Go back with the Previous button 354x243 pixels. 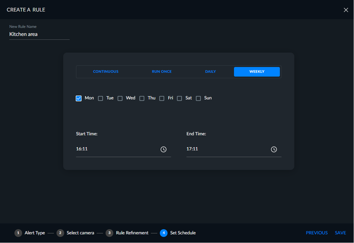click(x=317, y=233)
